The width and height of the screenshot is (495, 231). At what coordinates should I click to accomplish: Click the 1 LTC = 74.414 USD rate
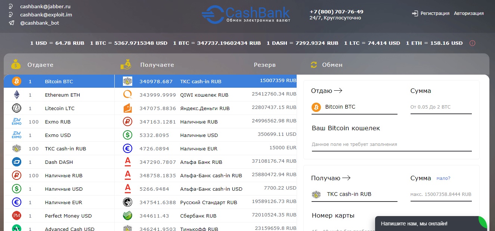(372, 43)
